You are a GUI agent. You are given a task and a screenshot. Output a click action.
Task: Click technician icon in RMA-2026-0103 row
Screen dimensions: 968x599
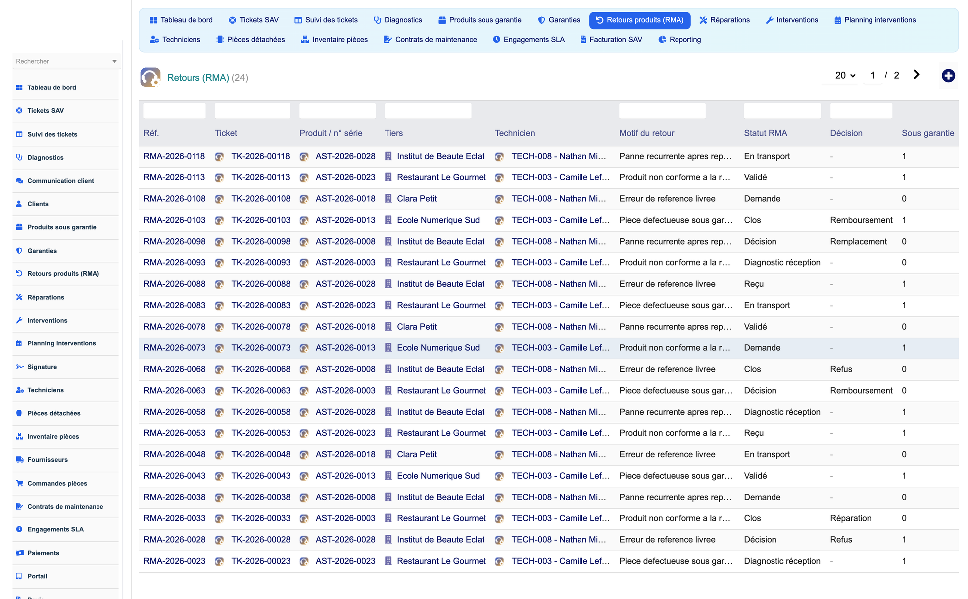(499, 221)
